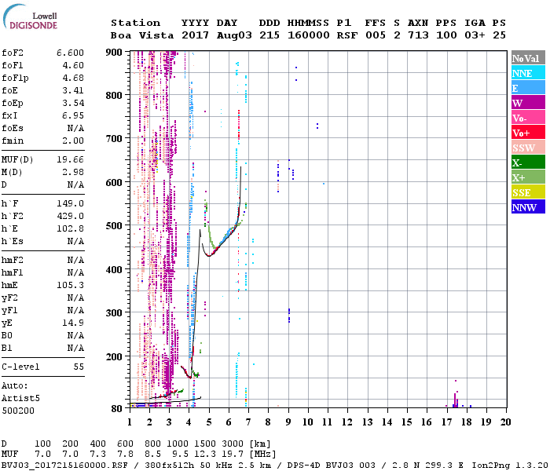Click the h`F2 value 429.0
This screenshot has height=471, width=550.
click(x=70, y=216)
